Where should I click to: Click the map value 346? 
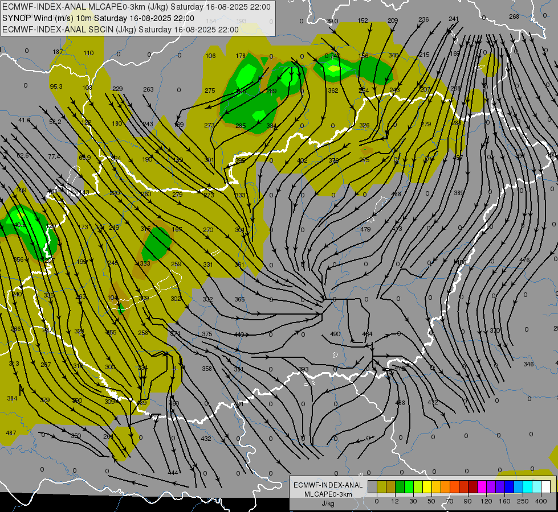coord(528,364)
